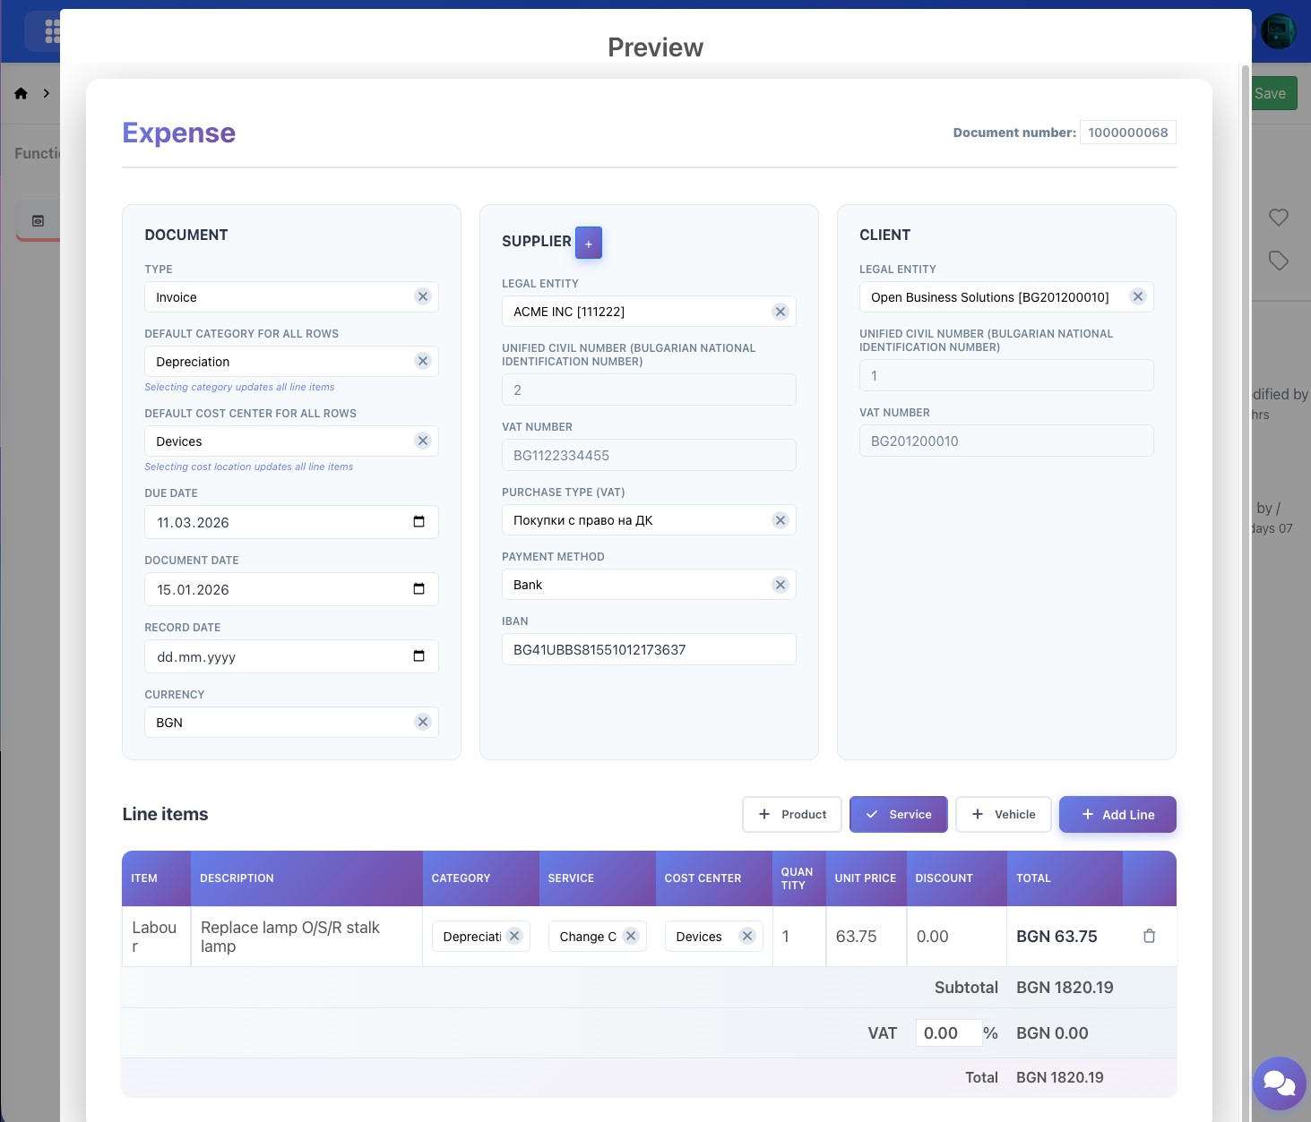Viewport: 1311px width, 1122px height.
Task: Click the heart favorite icon
Action: coord(1279,218)
